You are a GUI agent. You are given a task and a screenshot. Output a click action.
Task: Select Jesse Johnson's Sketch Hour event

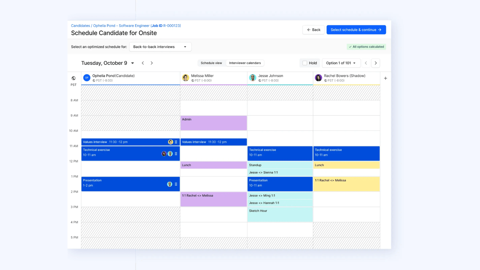(x=280, y=214)
